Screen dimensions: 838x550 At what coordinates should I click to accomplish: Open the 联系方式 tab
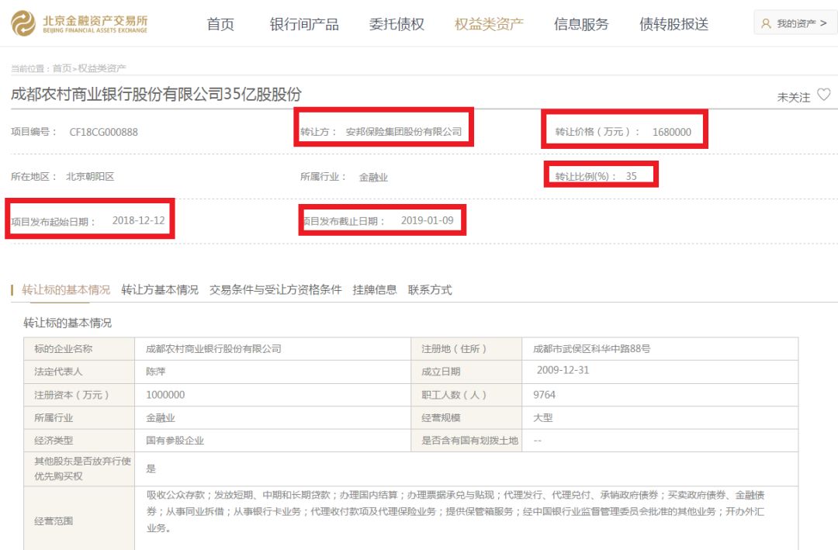pos(430,289)
